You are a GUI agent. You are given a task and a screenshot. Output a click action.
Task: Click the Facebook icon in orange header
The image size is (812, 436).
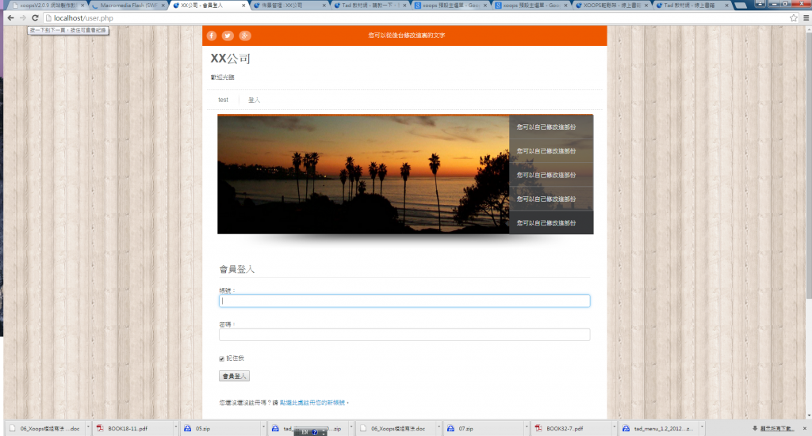[212, 36]
